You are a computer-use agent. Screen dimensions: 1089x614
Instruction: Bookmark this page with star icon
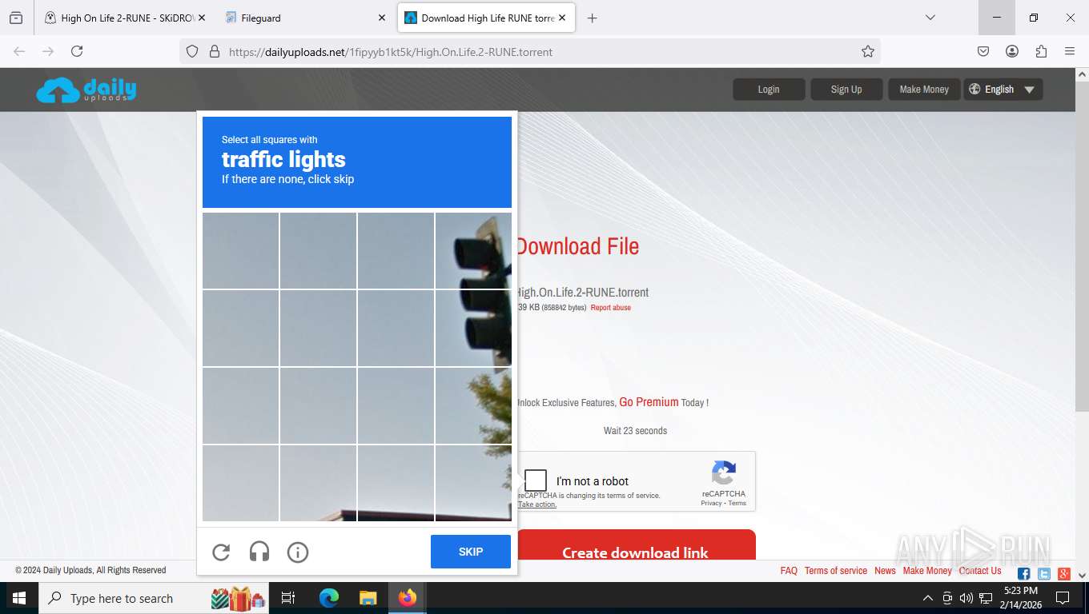click(868, 51)
